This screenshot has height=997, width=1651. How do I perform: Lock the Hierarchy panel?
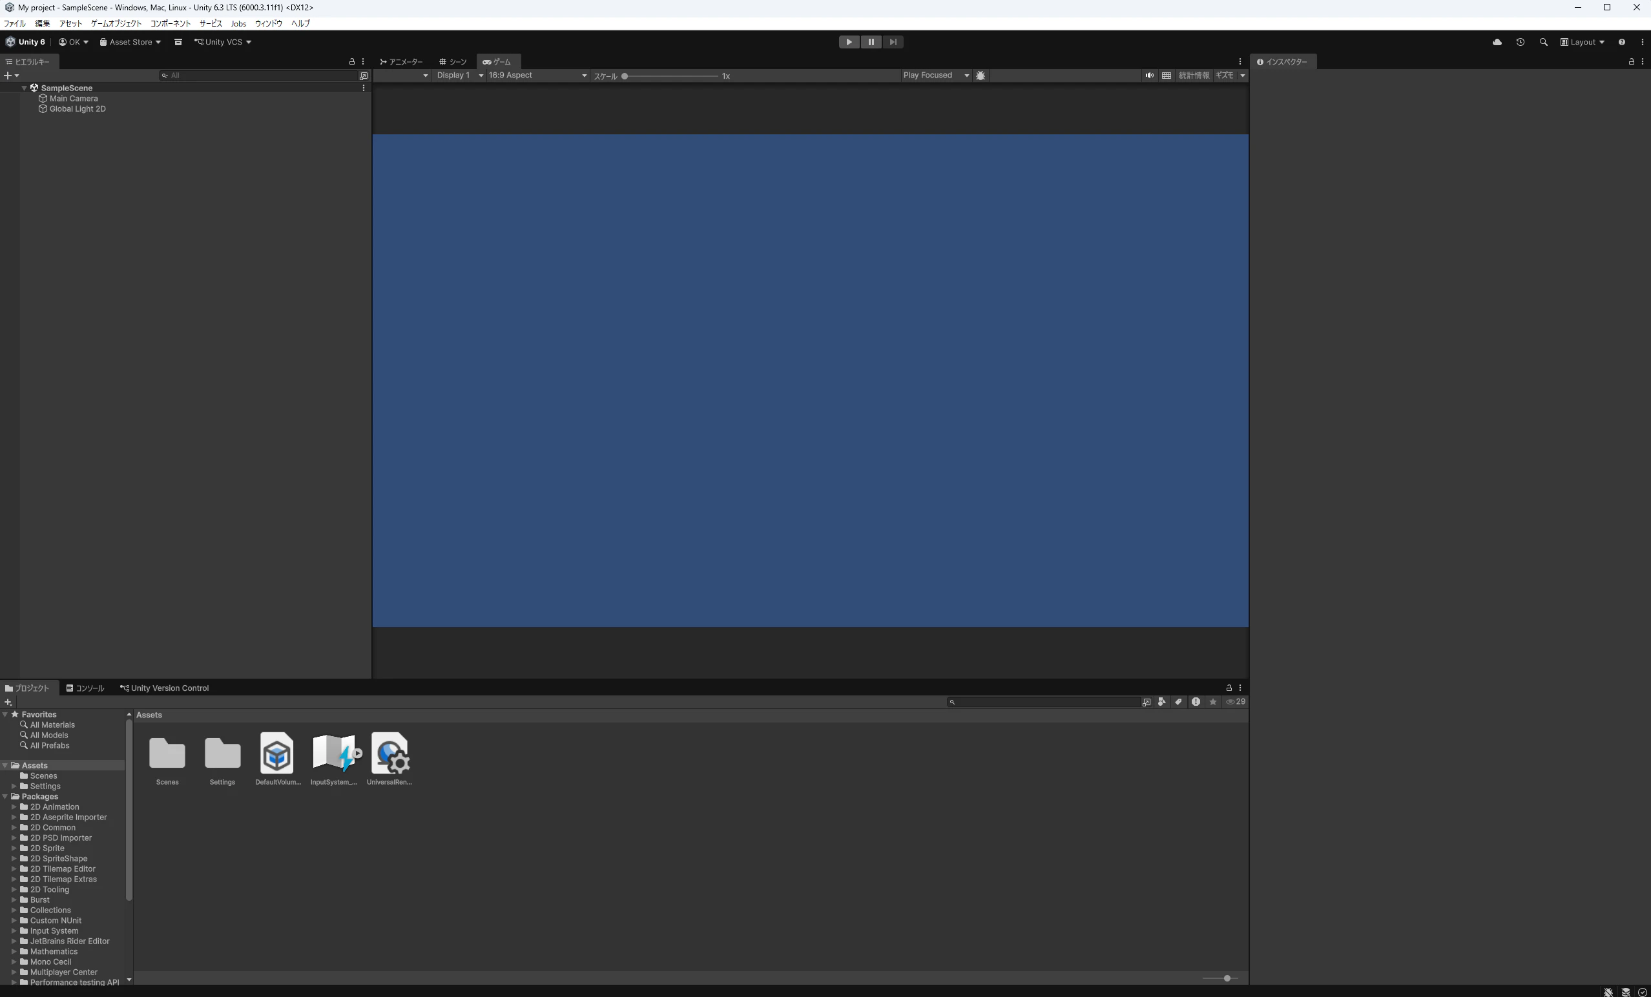pos(352,61)
